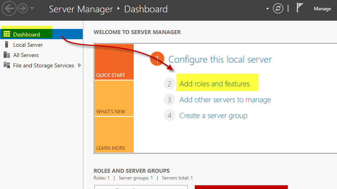
Task: Click Server Manager breadcrumb title
Action: (x=81, y=9)
